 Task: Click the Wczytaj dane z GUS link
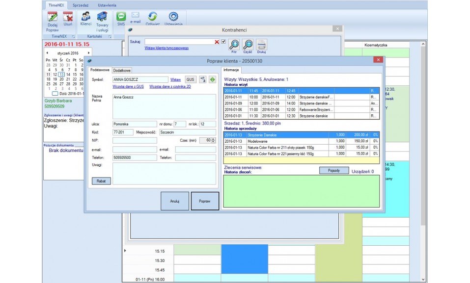[x=128, y=86]
